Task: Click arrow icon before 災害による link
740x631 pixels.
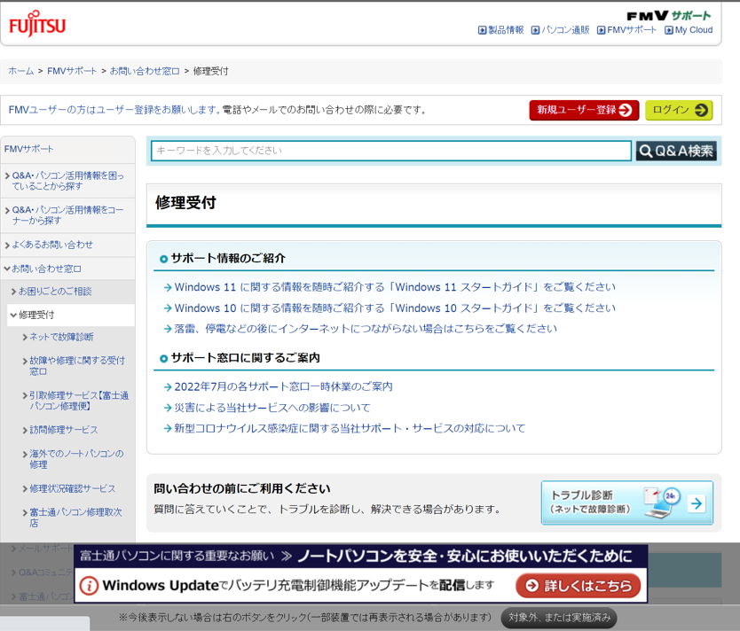Action: pos(168,408)
